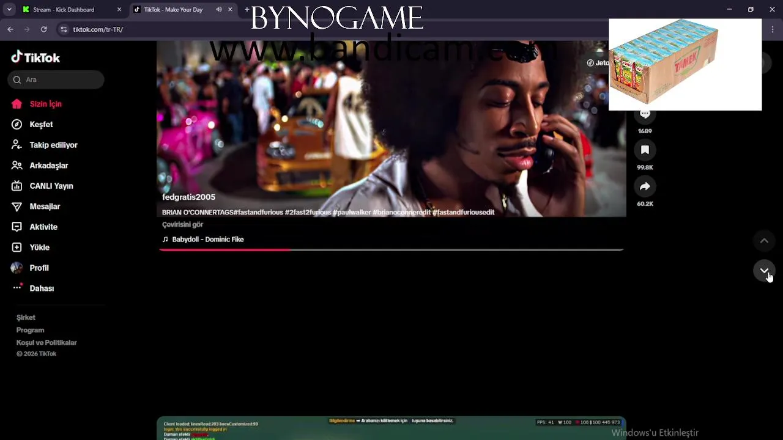Open Takip ediliyor in sidebar
This screenshot has height=440, width=783.
(53, 145)
